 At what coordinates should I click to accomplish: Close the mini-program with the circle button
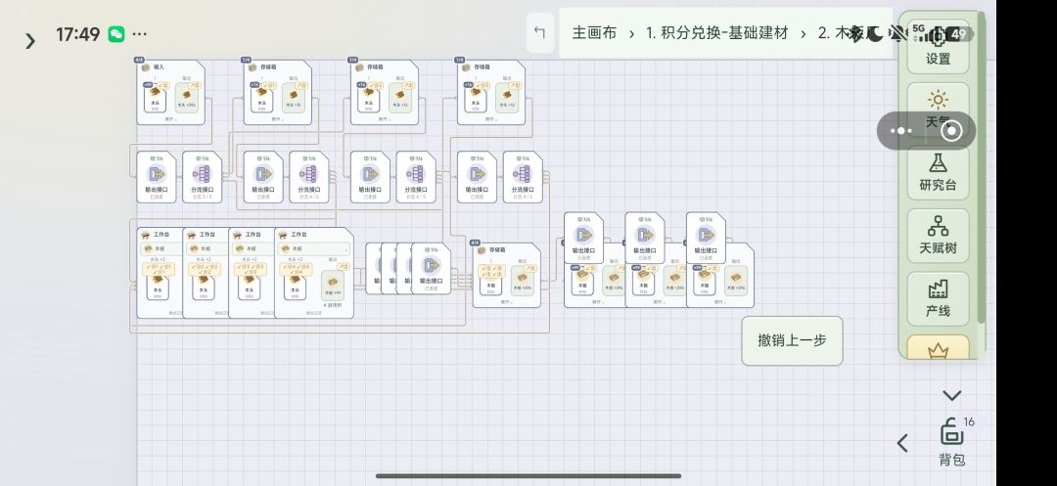[951, 131]
